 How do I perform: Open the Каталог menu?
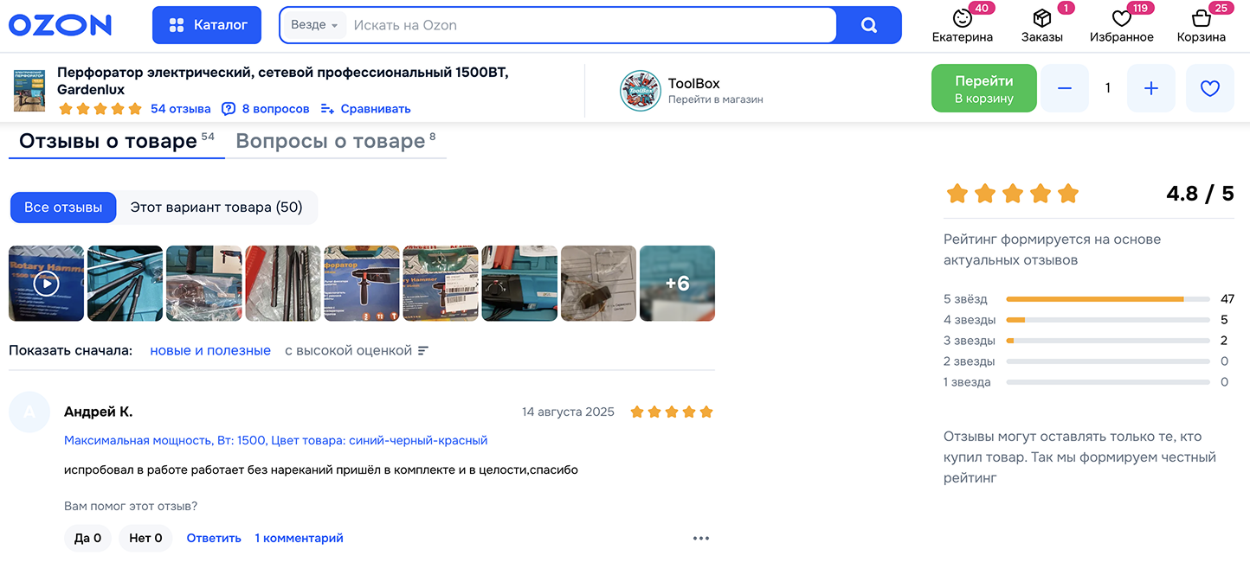[207, 25]
